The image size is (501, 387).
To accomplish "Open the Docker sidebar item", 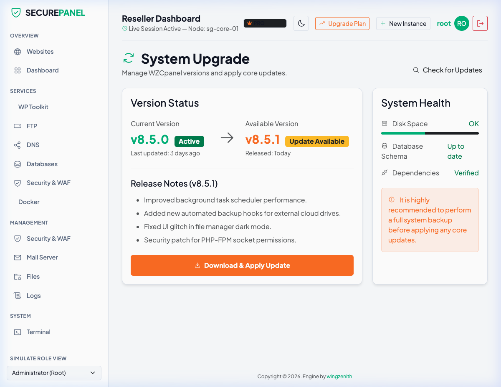I will (x=54, y=202).
